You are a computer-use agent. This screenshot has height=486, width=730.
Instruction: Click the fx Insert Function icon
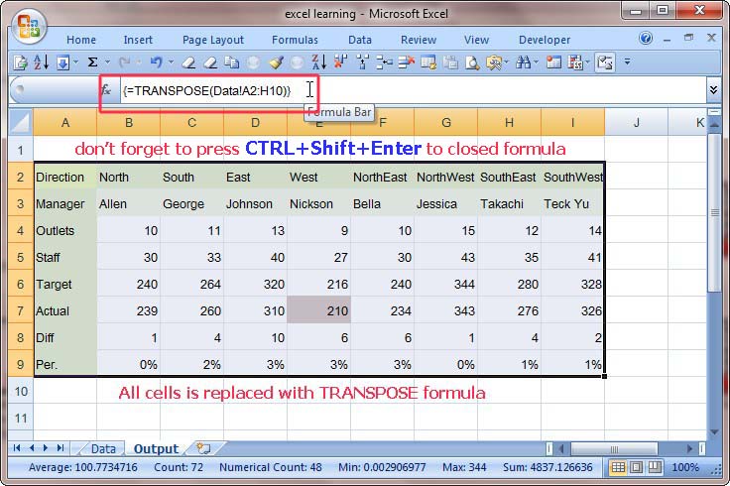[106, 90]
